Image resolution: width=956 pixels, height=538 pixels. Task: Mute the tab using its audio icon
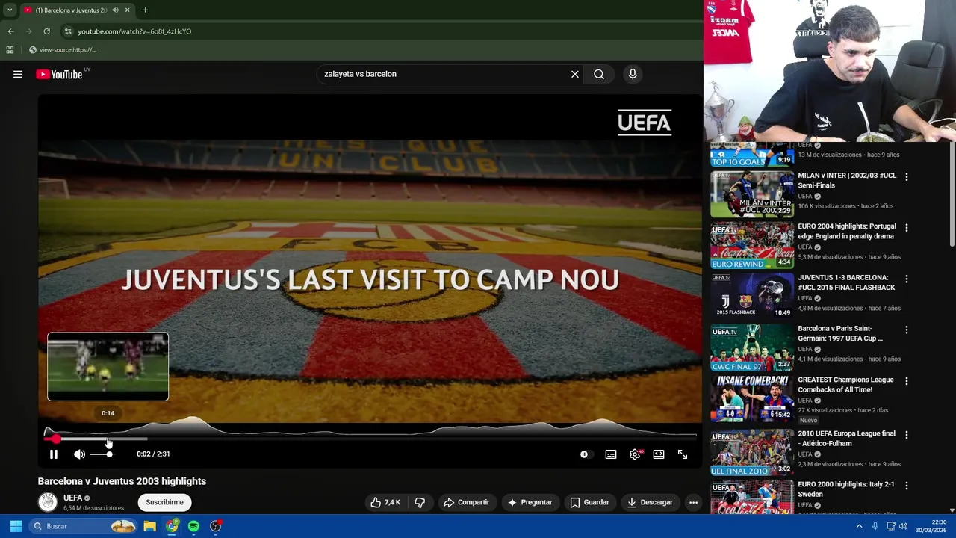[115, 10]
